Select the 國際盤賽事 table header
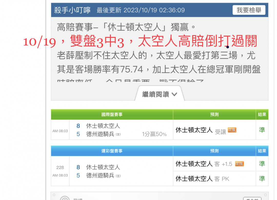 [x=112, y=114]
